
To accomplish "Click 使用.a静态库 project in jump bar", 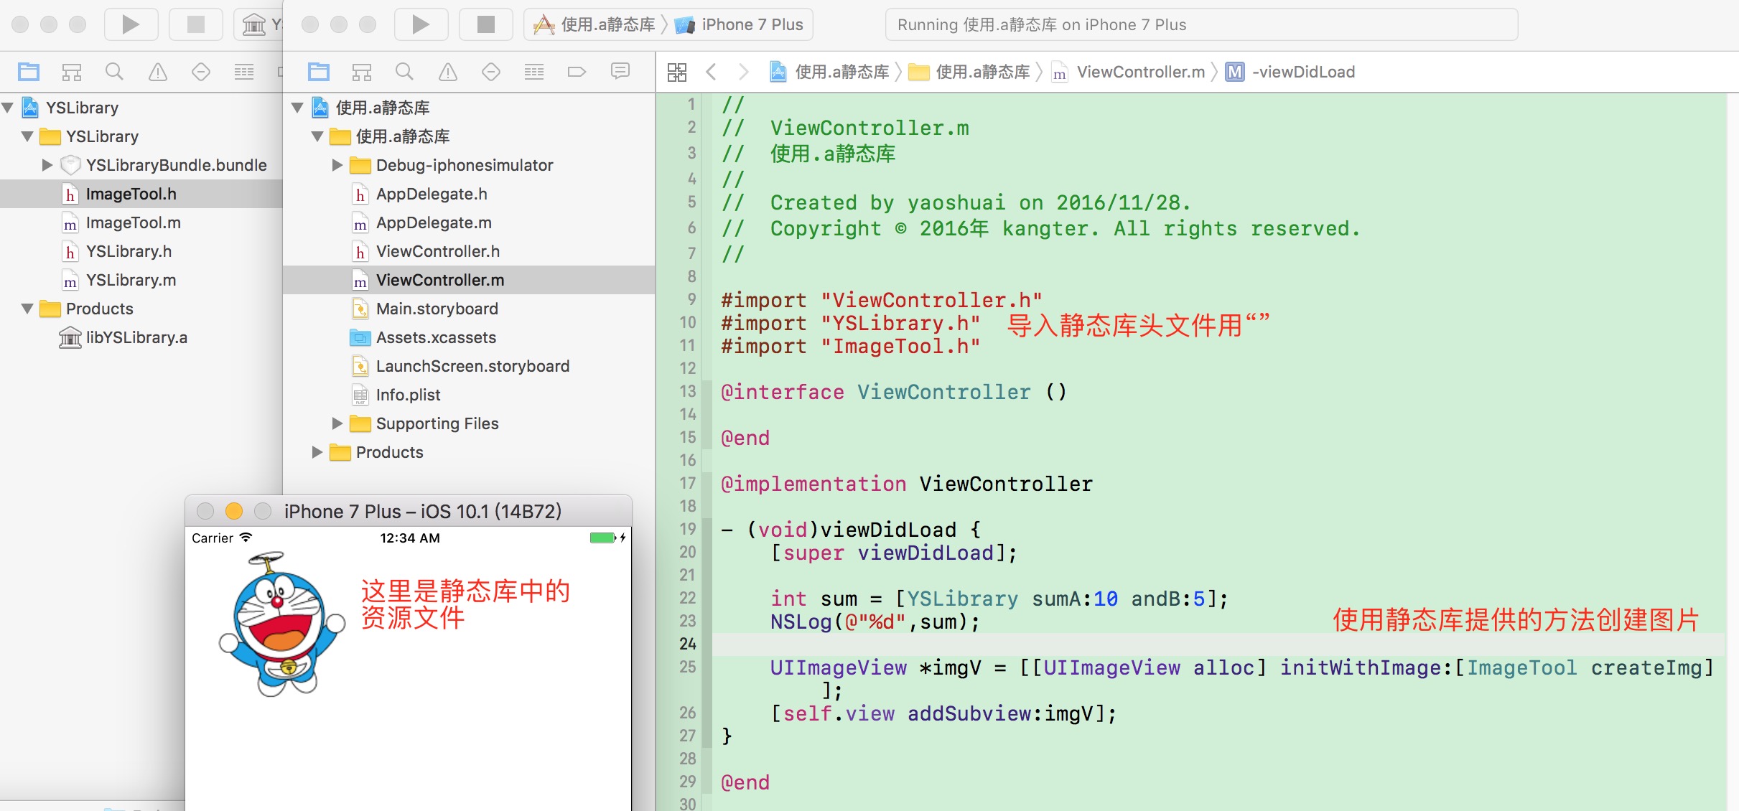I will pos(829,72).
